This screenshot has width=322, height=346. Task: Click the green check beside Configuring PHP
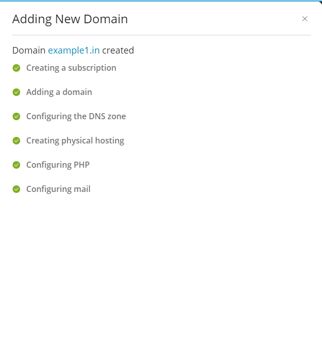click(16, 165)
